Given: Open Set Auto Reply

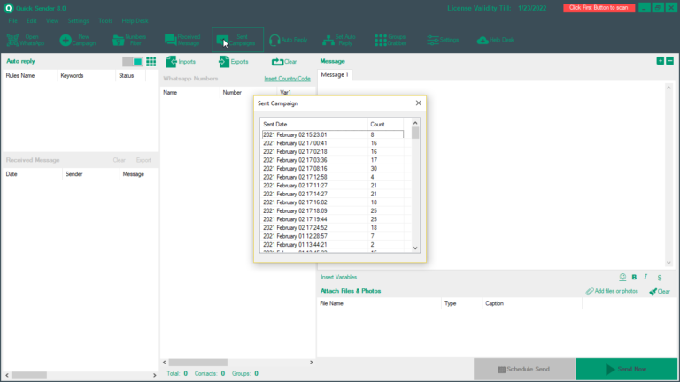Looking at the screenshot, I should pyautogui.click(x=340, y=40).
